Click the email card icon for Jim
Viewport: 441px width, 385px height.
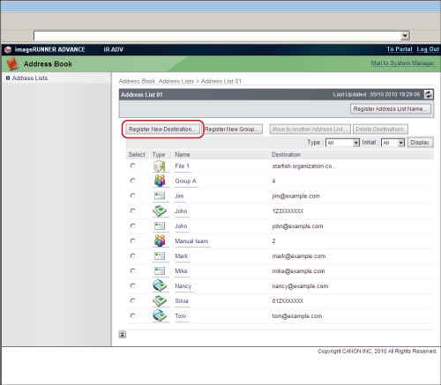[x=160, y=196]
